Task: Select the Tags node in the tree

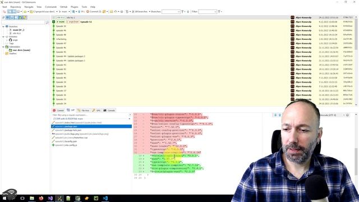Action: click(11, 43)
